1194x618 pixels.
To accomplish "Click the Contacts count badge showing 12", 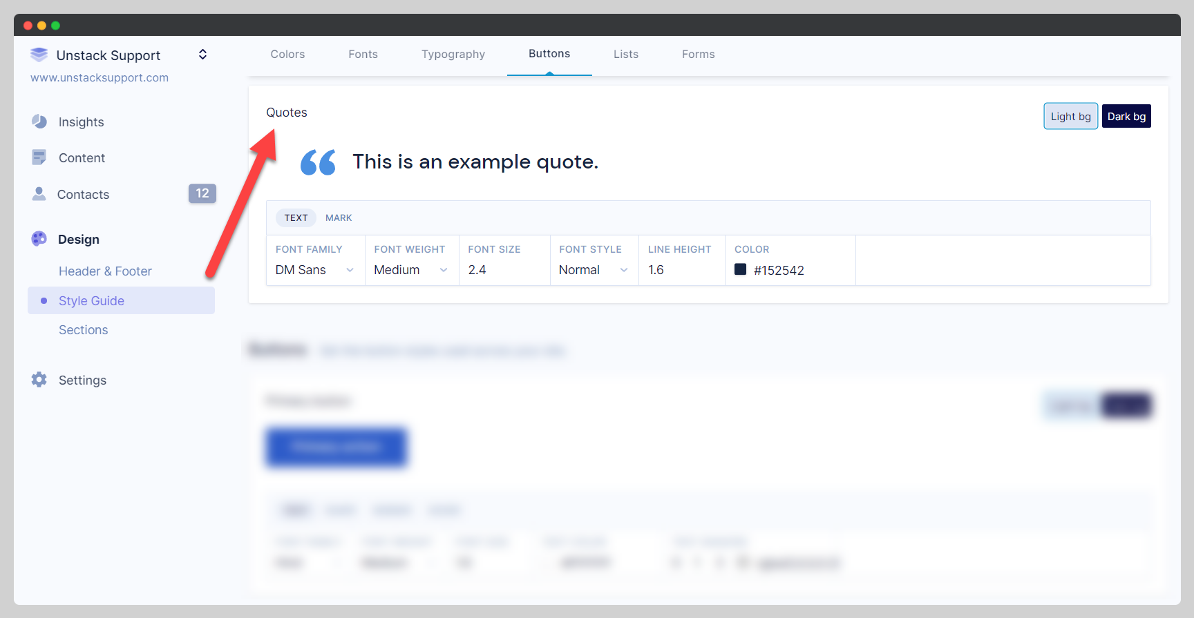I will click(x=202, y=193).
